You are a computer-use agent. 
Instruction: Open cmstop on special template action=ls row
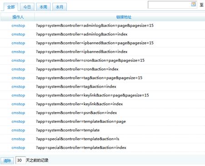click(18, 139)
